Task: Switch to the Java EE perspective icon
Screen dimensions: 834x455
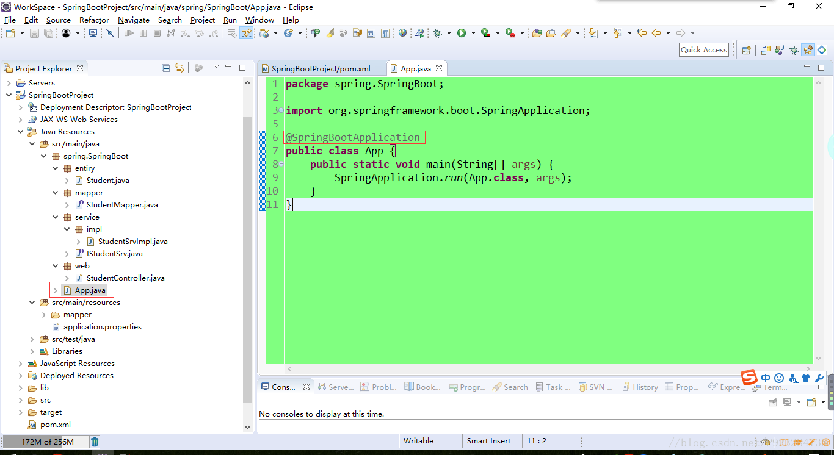Action: point(808,50)
